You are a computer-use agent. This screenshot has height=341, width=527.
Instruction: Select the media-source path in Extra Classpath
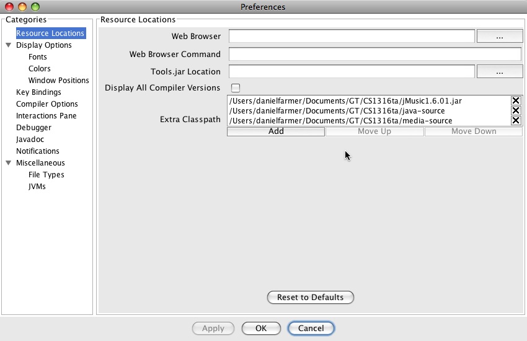click(341, 121)
